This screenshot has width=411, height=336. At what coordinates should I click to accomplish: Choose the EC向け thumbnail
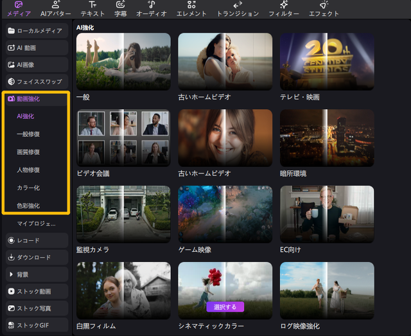[327, 215]
